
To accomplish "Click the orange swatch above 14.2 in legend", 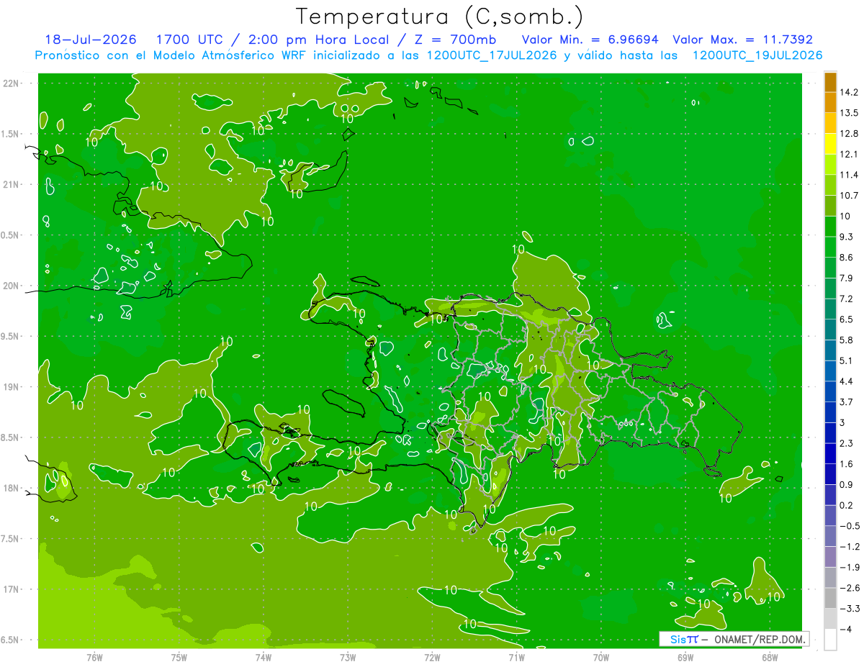I will 830,82.
